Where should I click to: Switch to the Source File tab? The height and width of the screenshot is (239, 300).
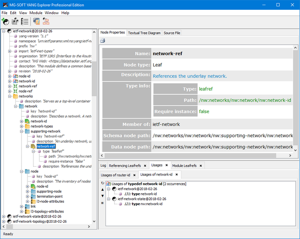coord(172,33)
